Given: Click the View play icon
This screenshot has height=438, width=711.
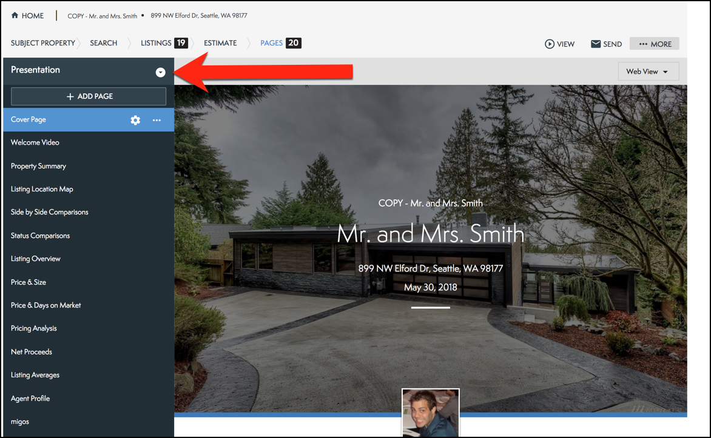Looking at the screenshot, I should point(550,44).
